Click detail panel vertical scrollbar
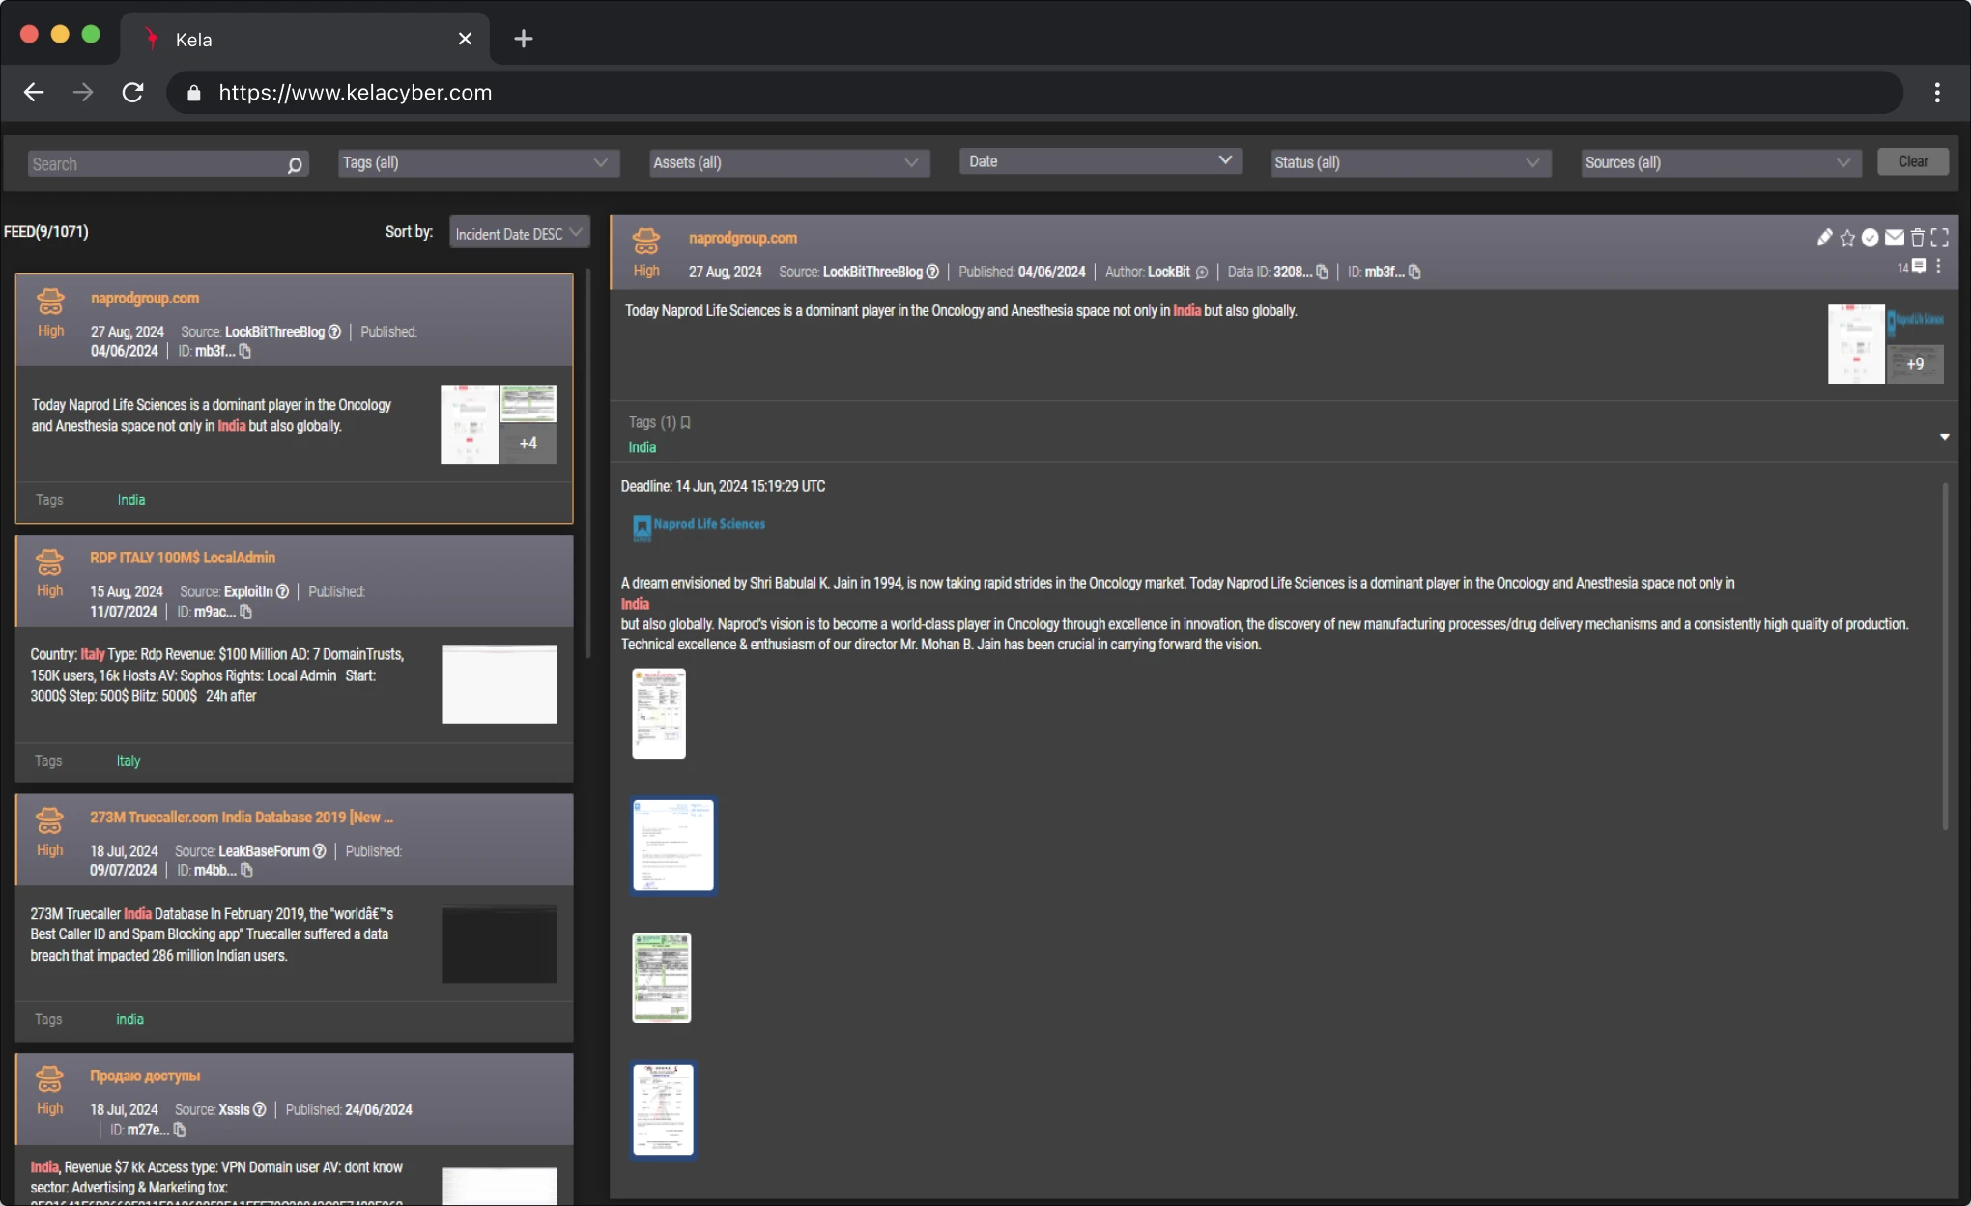The height and width of the screenshot is (1206, 1971). [1945, 657]
